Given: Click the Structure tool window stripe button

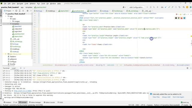Looking at the screenshot, I should [x=1, y=22].
